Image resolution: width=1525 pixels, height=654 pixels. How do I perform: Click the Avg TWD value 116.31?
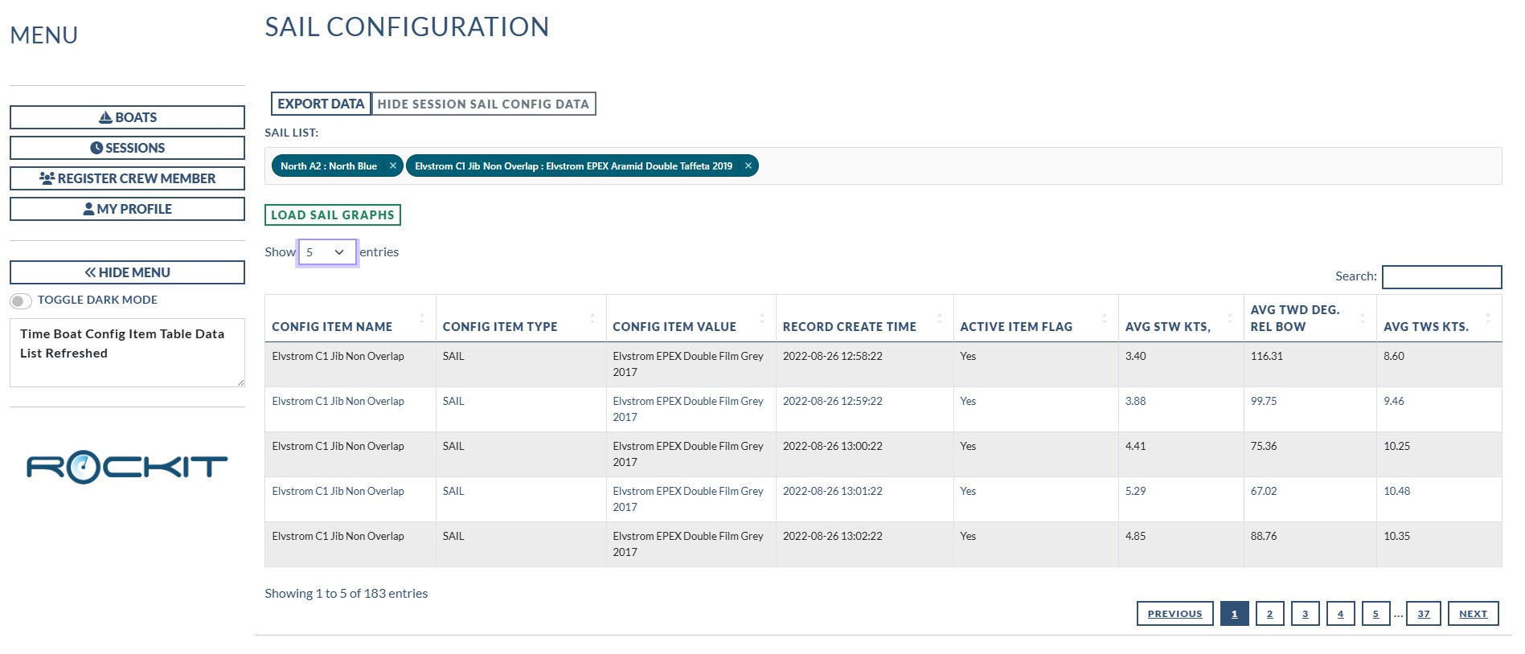pos(1266,356)
